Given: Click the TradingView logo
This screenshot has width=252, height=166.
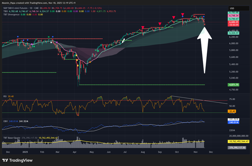Looking at the screenshot, I should click(17, 160).
